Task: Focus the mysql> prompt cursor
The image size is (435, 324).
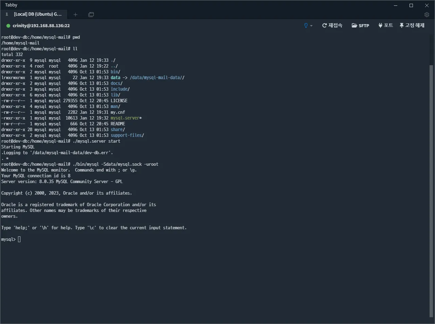Action: 19,239
